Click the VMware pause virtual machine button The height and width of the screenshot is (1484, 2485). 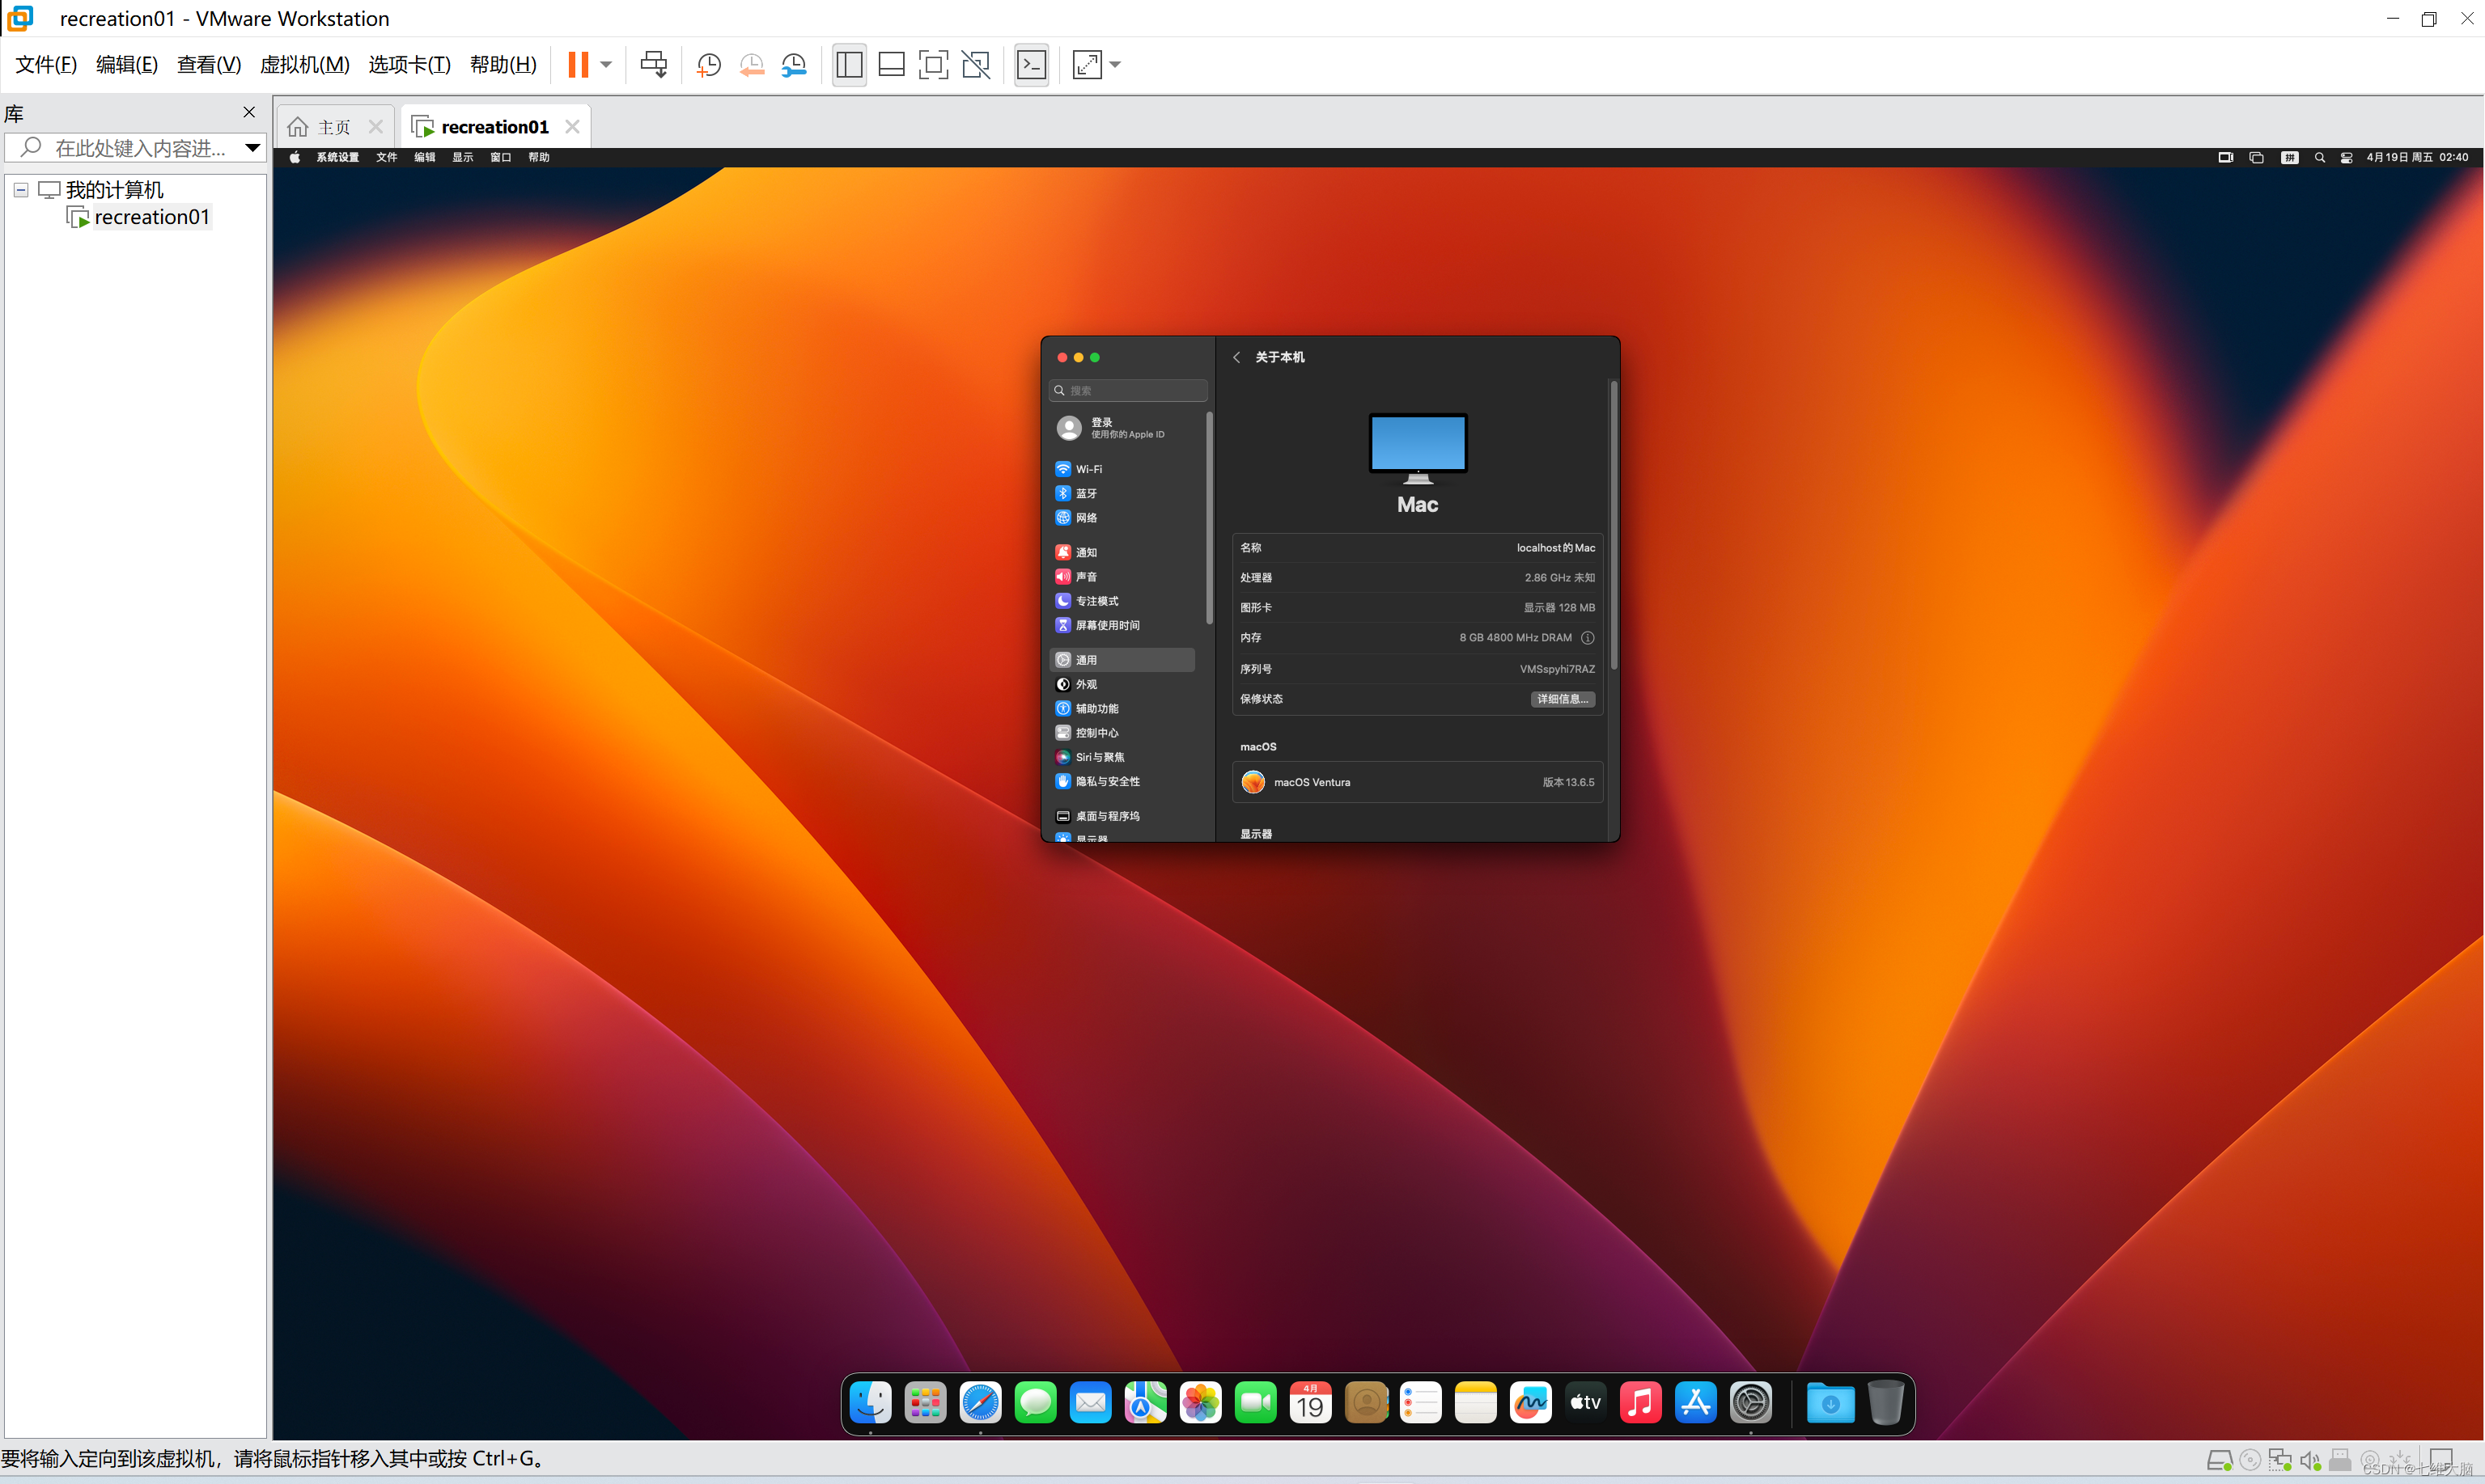pos(577,65)
